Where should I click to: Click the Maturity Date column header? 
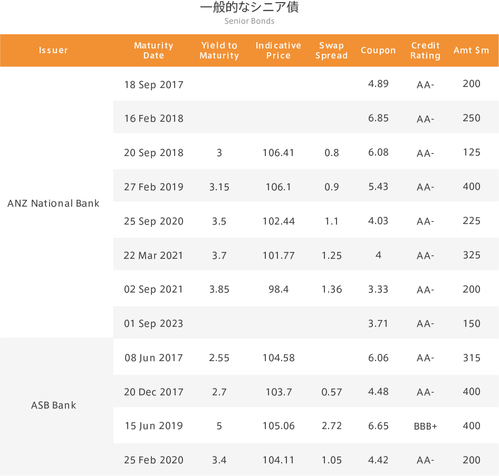point(153,50)
